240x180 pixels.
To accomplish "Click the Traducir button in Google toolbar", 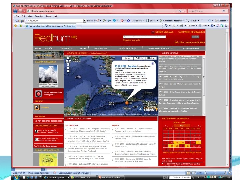I will (x=192, y=21).
